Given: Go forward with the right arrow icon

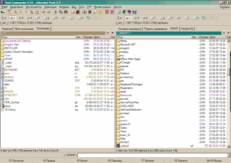Looking at the screenshot, I should (49, 12).
